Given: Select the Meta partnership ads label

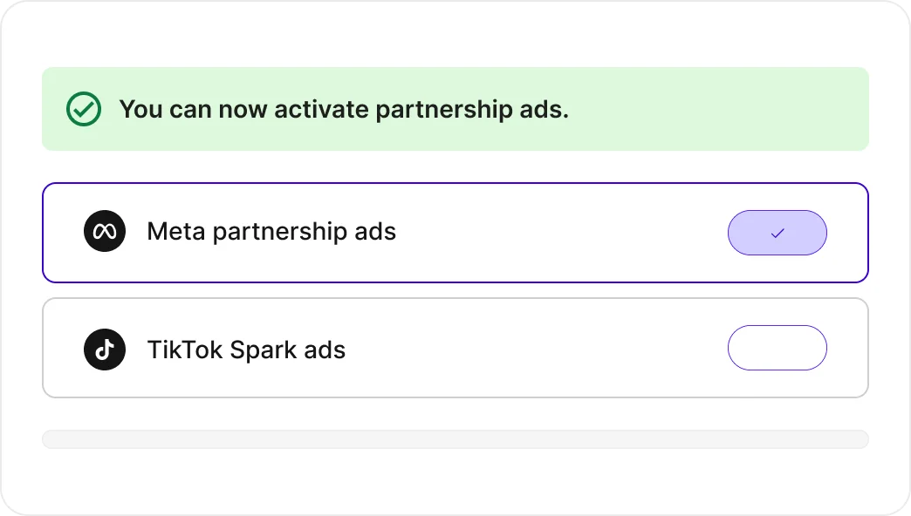Looking at the screenshot, I should click(271, 232).
